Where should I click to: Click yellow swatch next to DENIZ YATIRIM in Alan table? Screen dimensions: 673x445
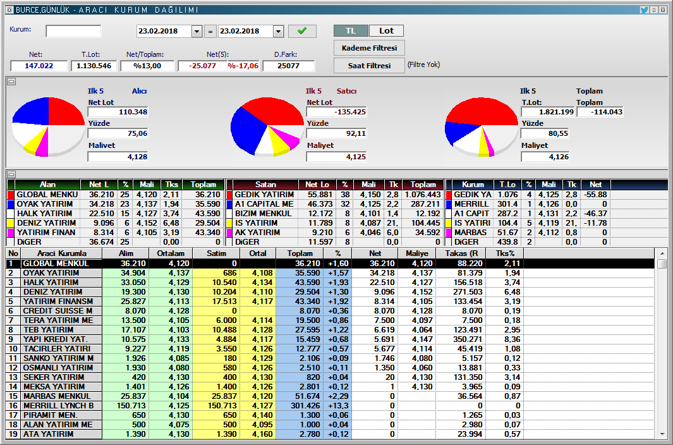pos(11,223)
